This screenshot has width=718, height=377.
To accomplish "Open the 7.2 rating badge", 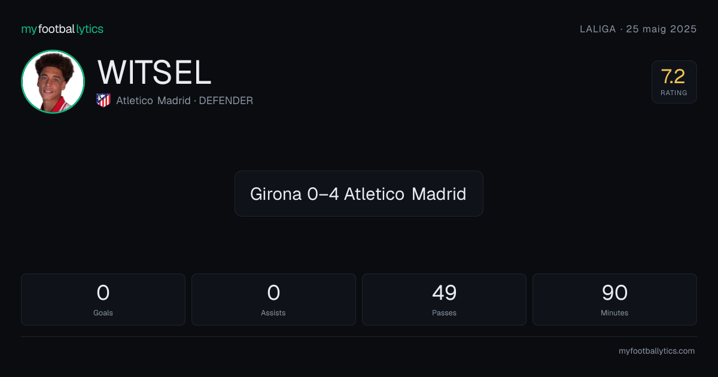I will point(674,82).
